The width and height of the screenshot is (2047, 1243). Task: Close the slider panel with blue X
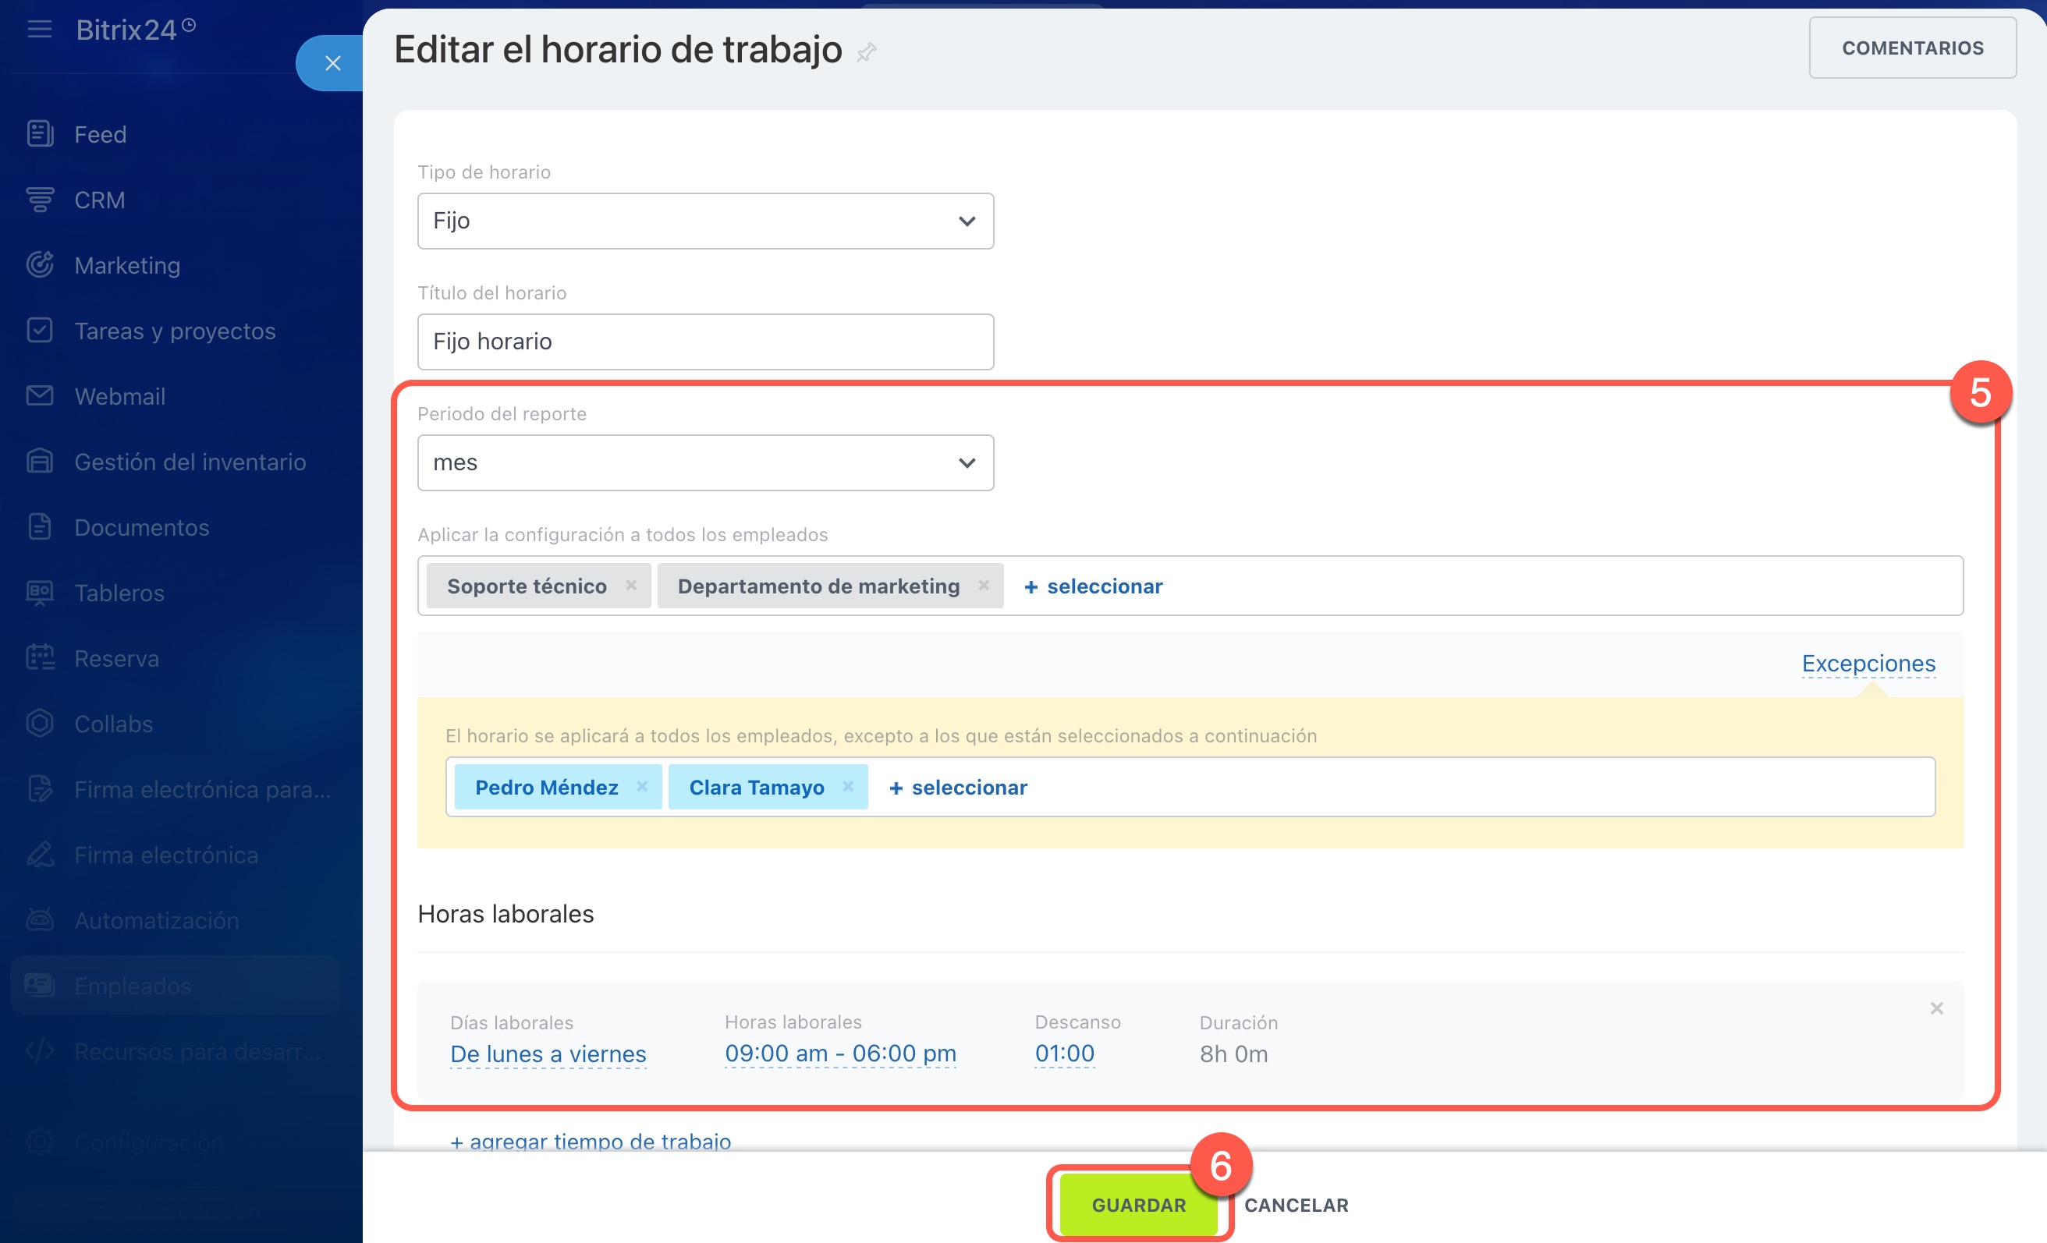click(332, 63)
